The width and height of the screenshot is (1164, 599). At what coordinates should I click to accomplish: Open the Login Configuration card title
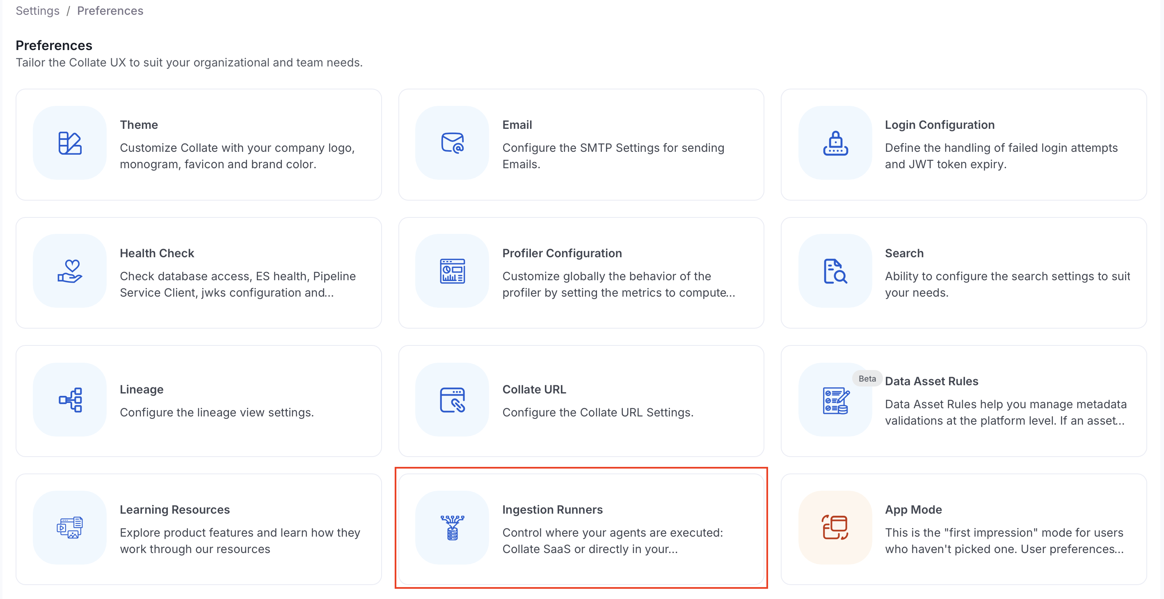click(x=940, y=125)
